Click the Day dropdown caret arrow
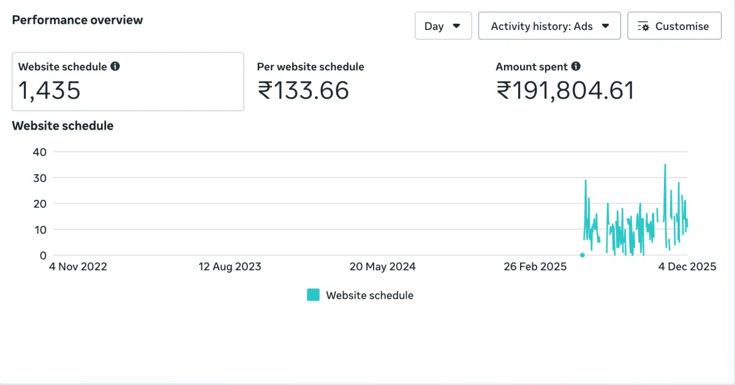The image size is (735, 385). coord(456,26)
